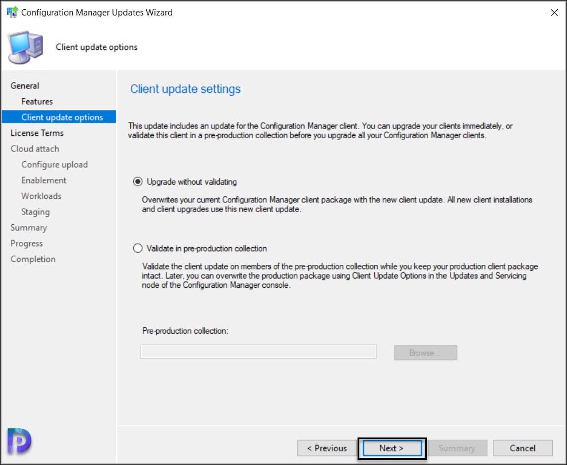Image resolution: width=567 pixels, height=465 pixels.
Task: Select Upgrade without validating radio button
Action: [x=138, y=181]
